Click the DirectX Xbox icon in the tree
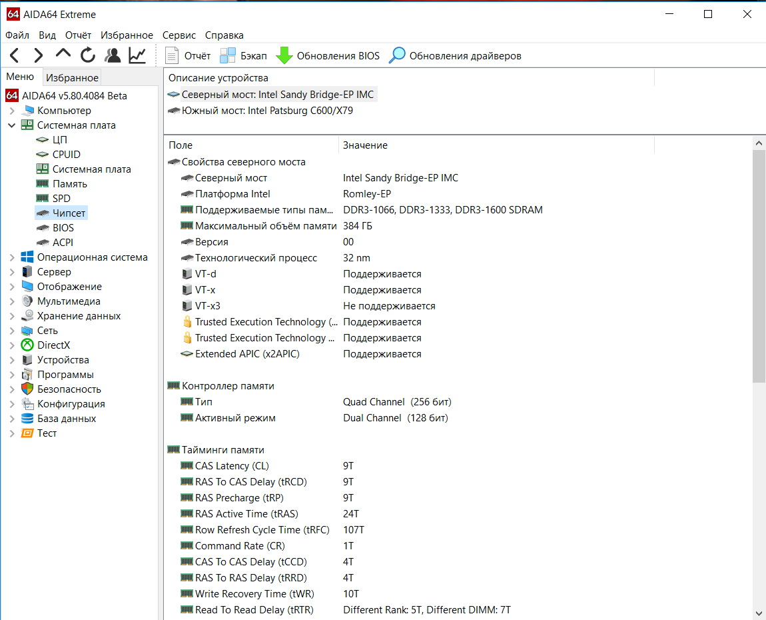Viewport: 766px width, 620px height. [x=27, y=345]
